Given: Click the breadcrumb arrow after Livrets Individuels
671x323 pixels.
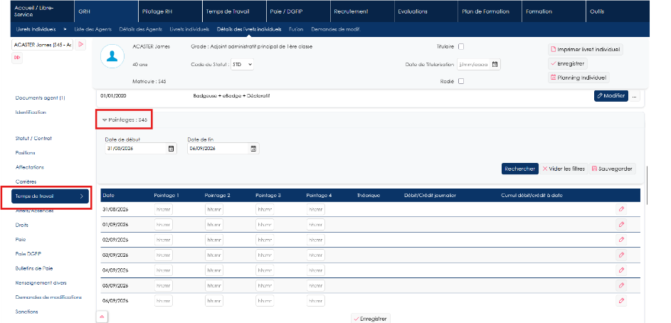Looking at the screenshot, I should pos(65,29).
